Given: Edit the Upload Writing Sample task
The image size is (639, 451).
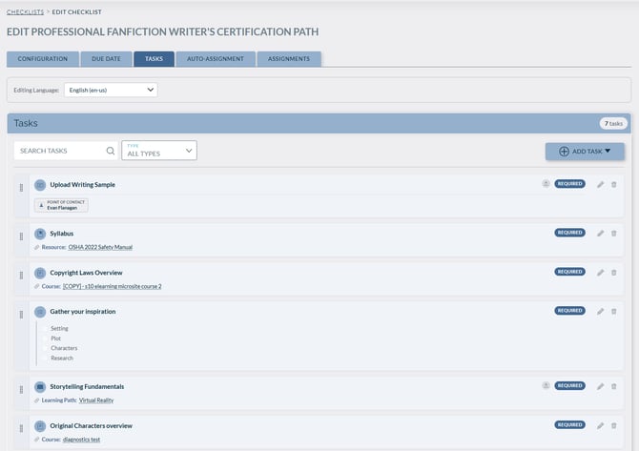Looking at the screenshot, I should pyautogui.click(x=600, y=184).
